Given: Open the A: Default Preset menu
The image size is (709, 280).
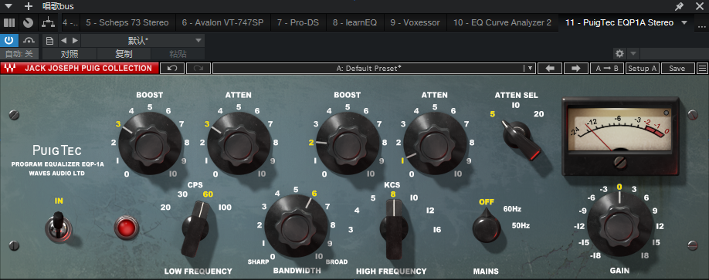Looking at the screenshot, I should click(374, 68).
